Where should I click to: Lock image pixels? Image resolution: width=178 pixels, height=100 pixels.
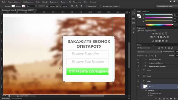point(149,56)
